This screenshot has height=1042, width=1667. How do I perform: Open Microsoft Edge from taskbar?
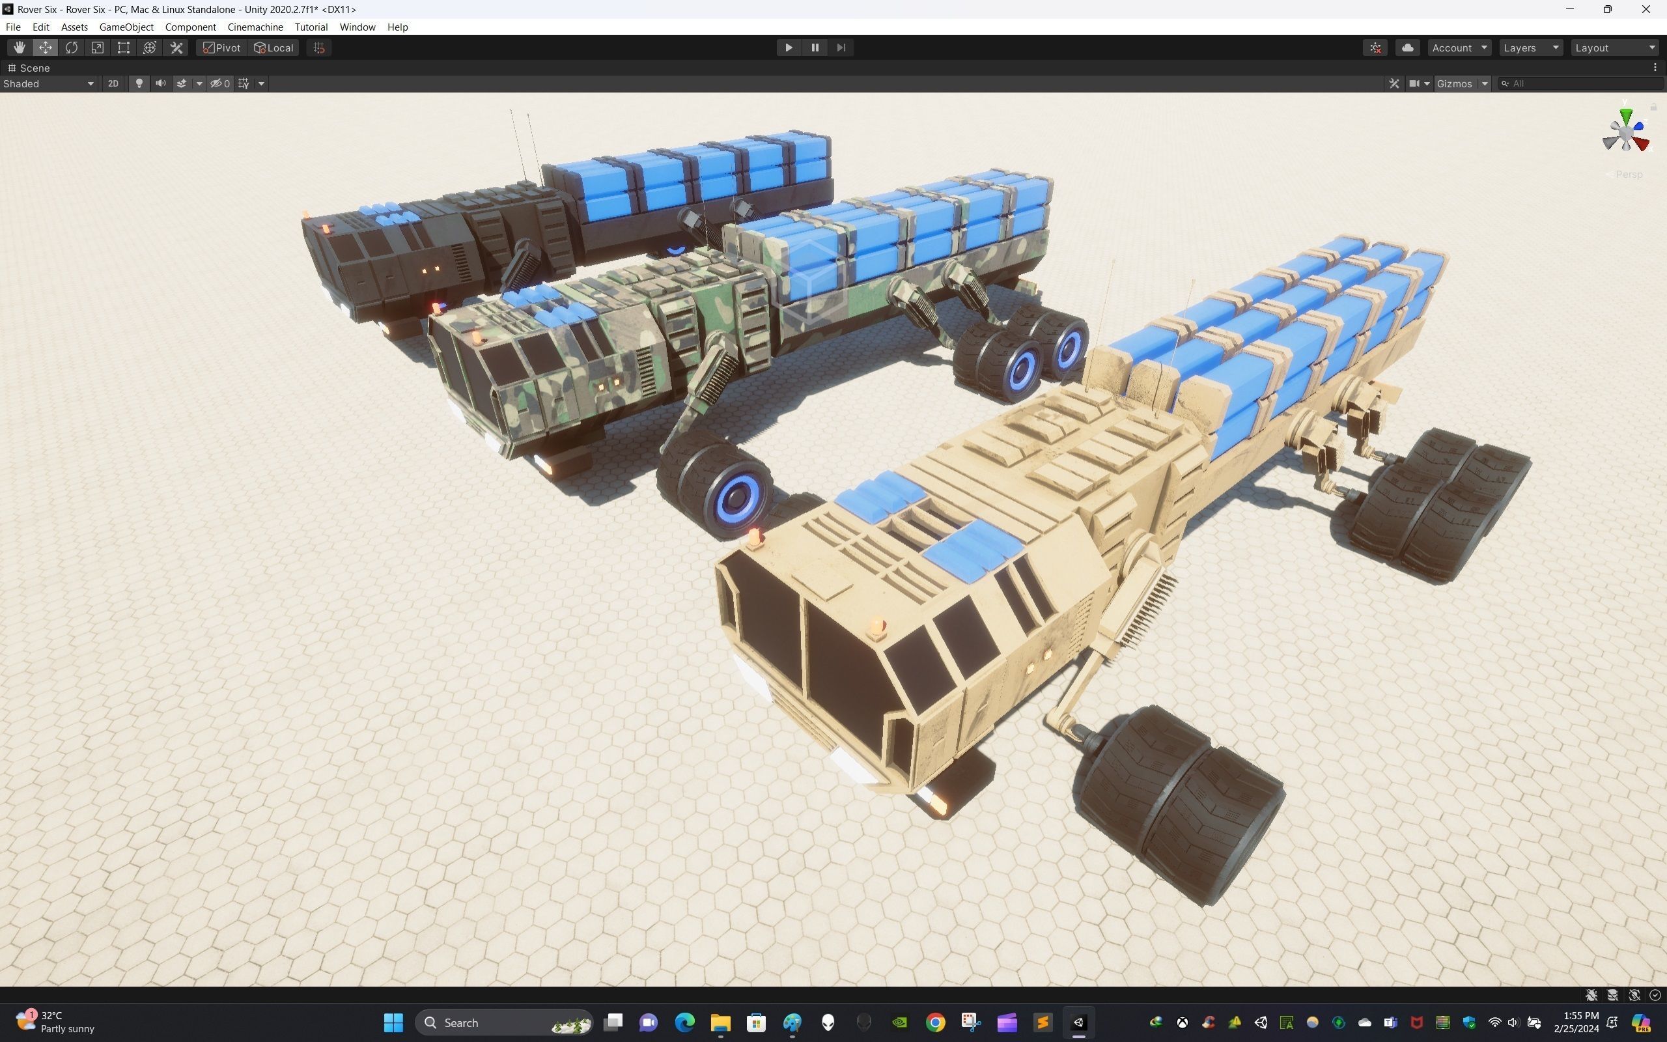click(684, 1022)
